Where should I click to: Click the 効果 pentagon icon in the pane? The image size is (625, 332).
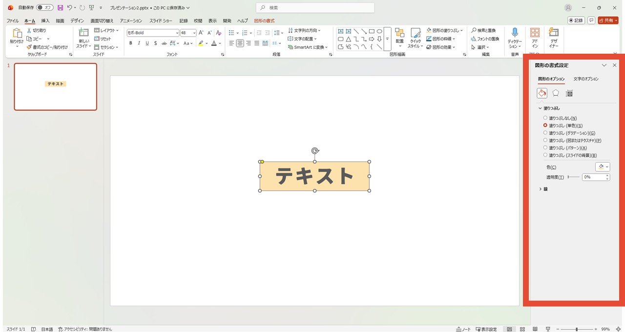click(556, 93)
